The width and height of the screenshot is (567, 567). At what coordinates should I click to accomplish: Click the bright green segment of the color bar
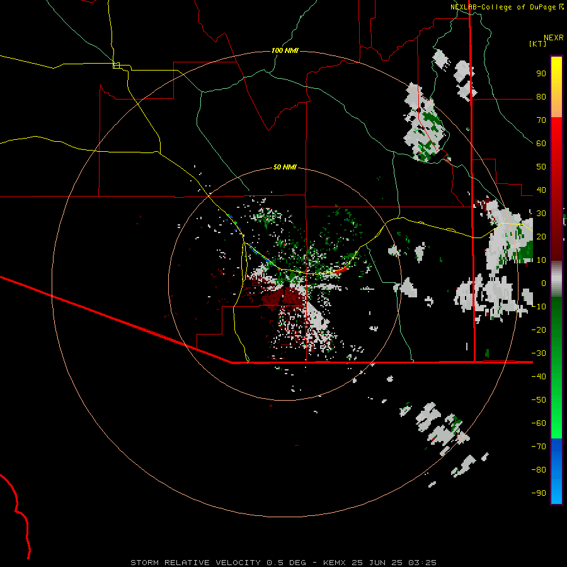556,405
